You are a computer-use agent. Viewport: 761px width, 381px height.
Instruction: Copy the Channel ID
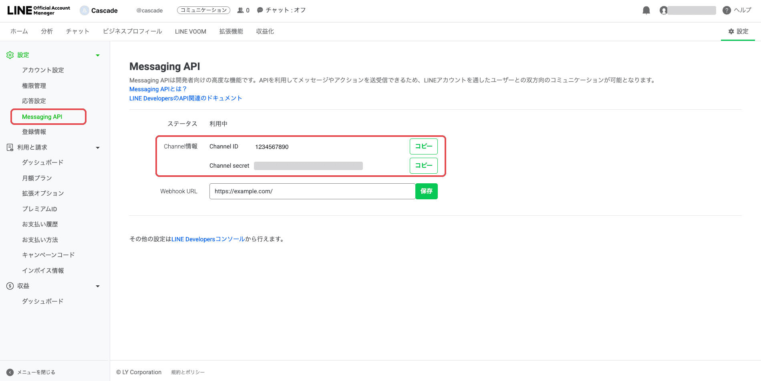click(x=424, y=146)
